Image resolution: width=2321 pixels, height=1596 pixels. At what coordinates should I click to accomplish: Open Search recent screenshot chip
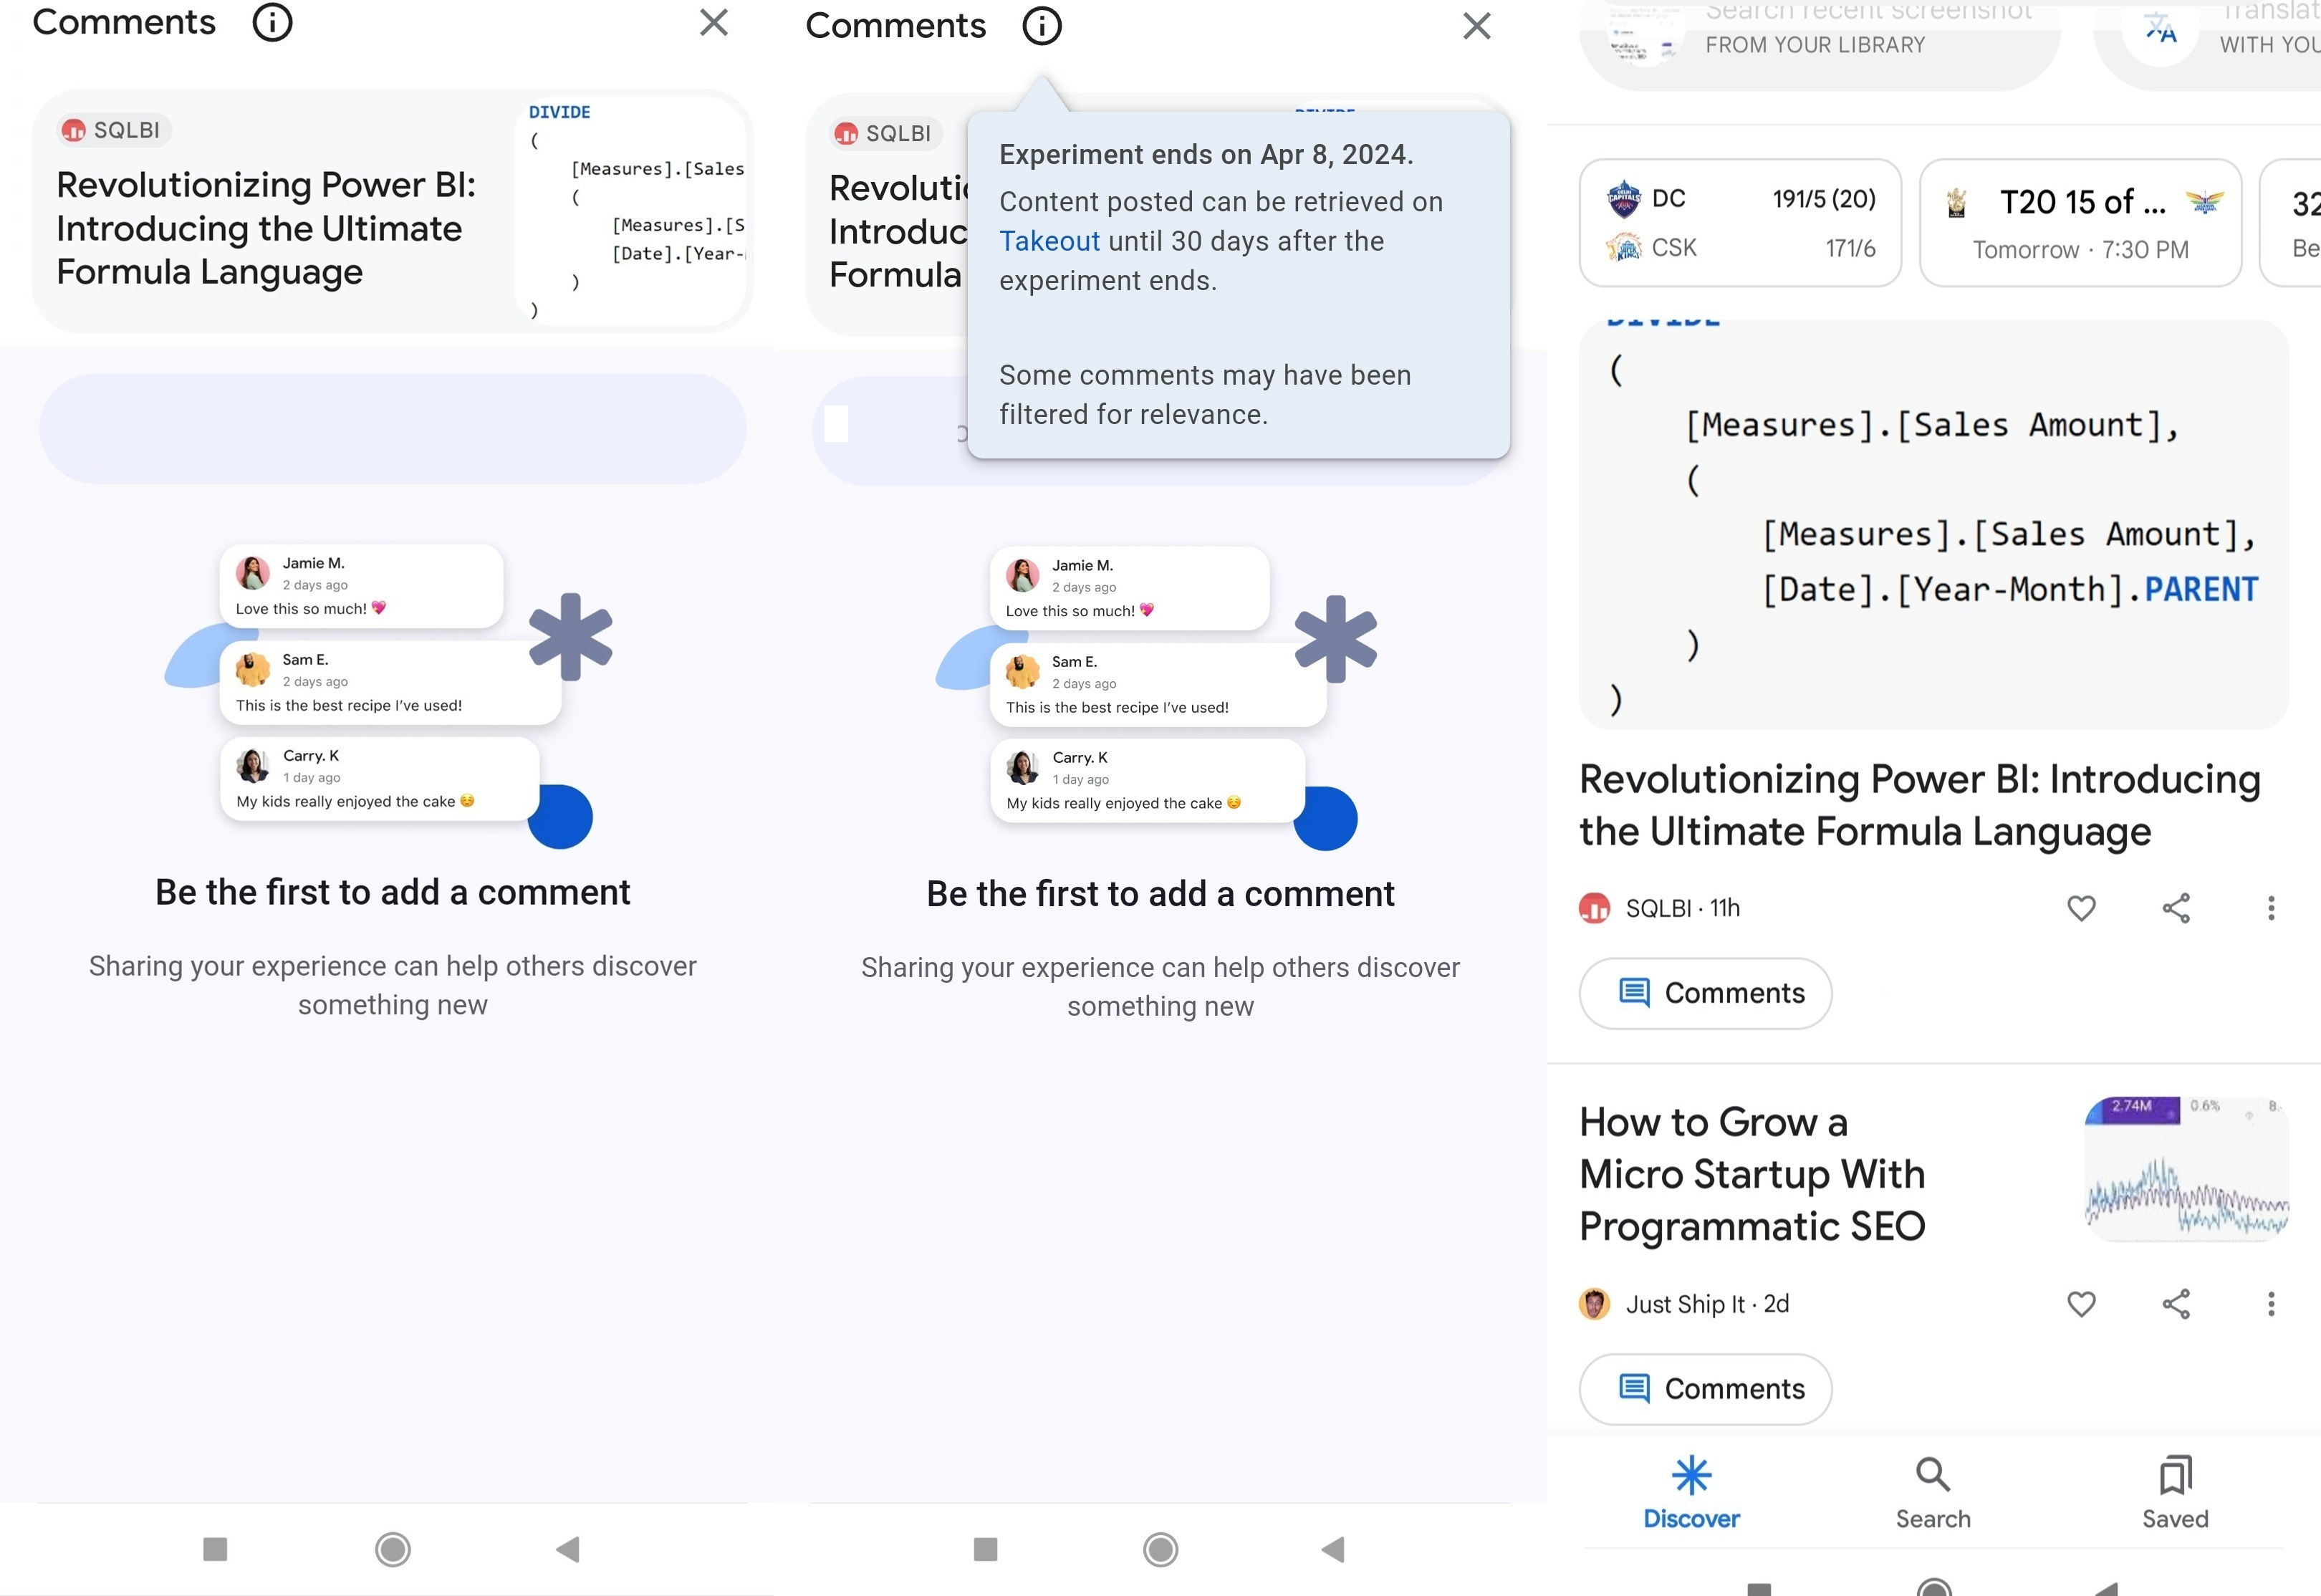1819,40
